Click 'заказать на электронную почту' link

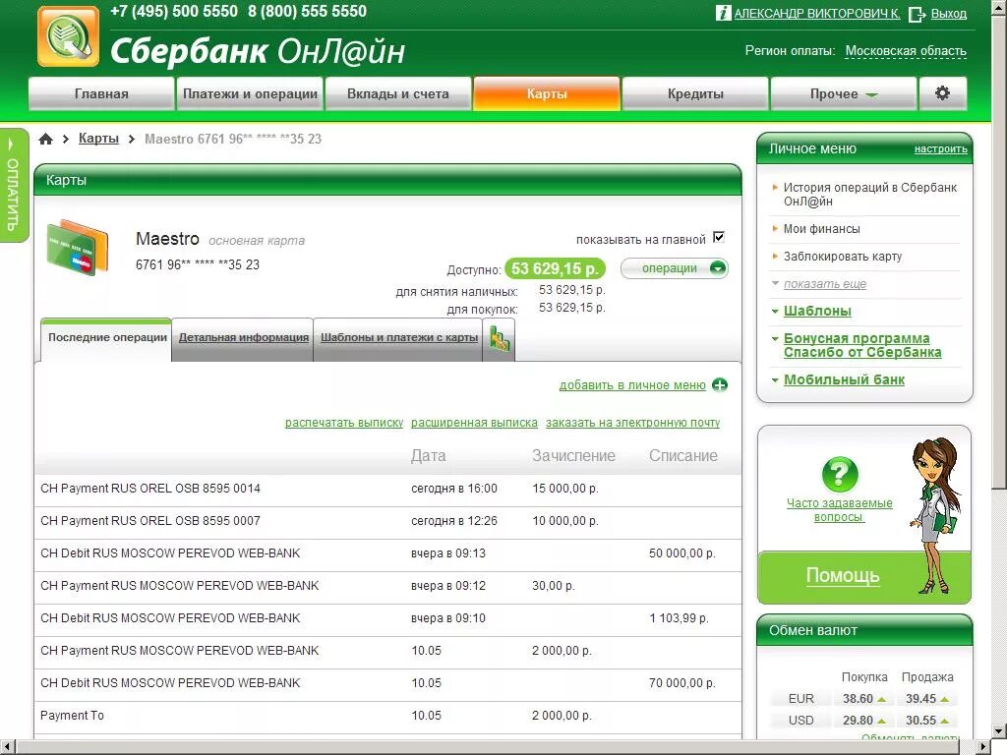[x=632, y=423]
